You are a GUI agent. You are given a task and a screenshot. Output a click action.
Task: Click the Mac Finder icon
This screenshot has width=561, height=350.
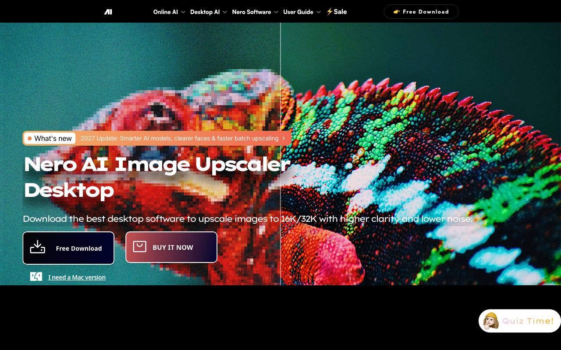36,276
